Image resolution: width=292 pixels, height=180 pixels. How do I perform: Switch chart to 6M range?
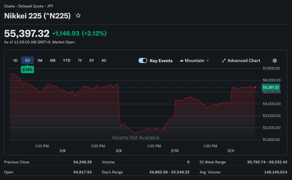[x=52, y=60]
